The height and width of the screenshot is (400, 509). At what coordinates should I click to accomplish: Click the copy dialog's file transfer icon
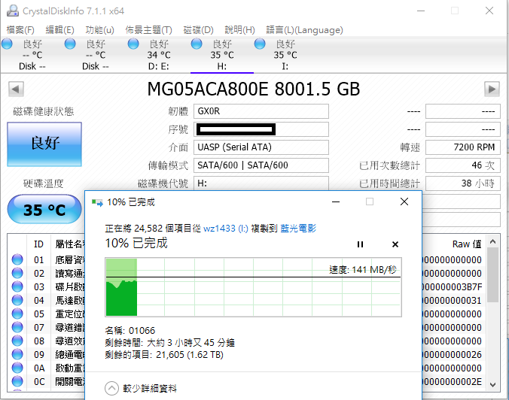pos(97,202)
